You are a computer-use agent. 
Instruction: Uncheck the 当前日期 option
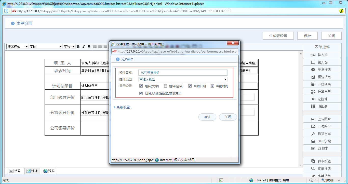tap(190, 86)
